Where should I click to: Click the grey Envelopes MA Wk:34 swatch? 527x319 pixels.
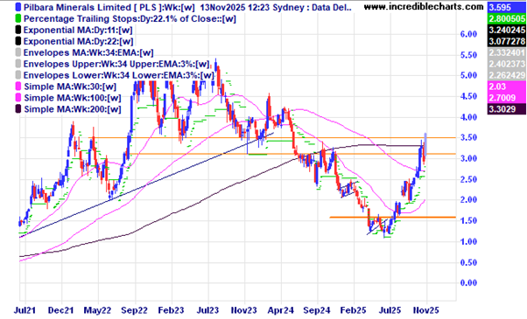18,52
